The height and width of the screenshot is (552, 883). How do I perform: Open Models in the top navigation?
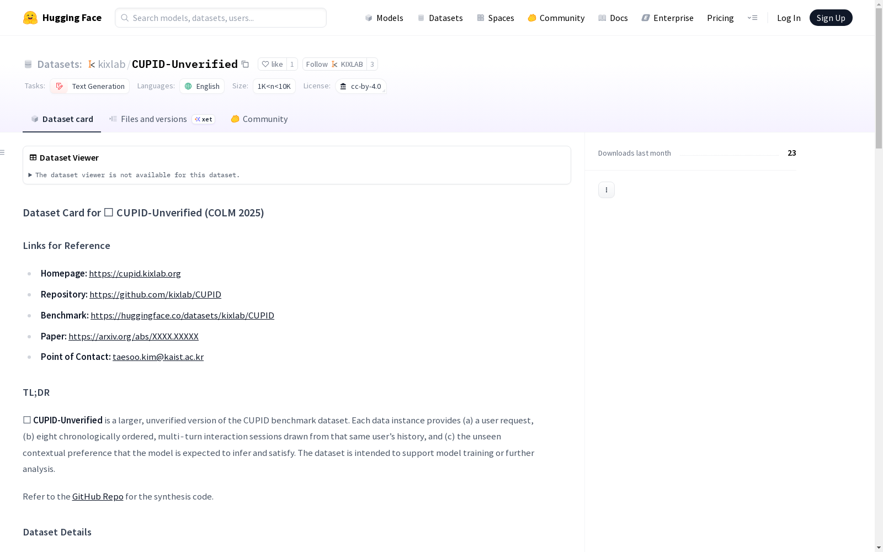(x=384, y=18)
